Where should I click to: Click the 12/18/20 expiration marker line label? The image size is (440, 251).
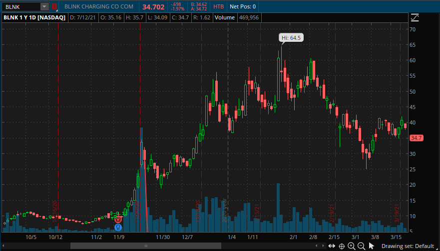point(198,211)
